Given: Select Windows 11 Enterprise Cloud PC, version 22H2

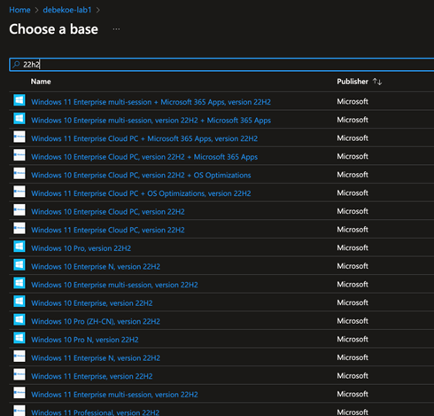Looking at the screenshot, I should point(108,230).
